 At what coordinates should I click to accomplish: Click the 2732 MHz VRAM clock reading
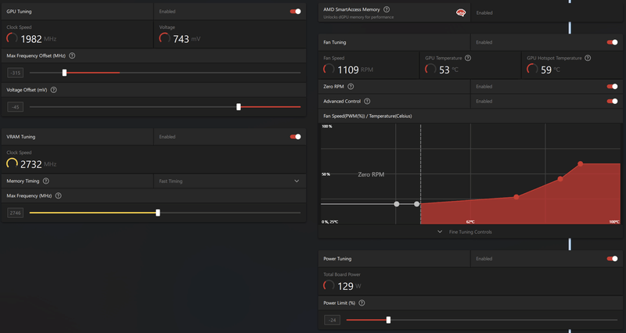pyautogui.click(x=38, y=164)
